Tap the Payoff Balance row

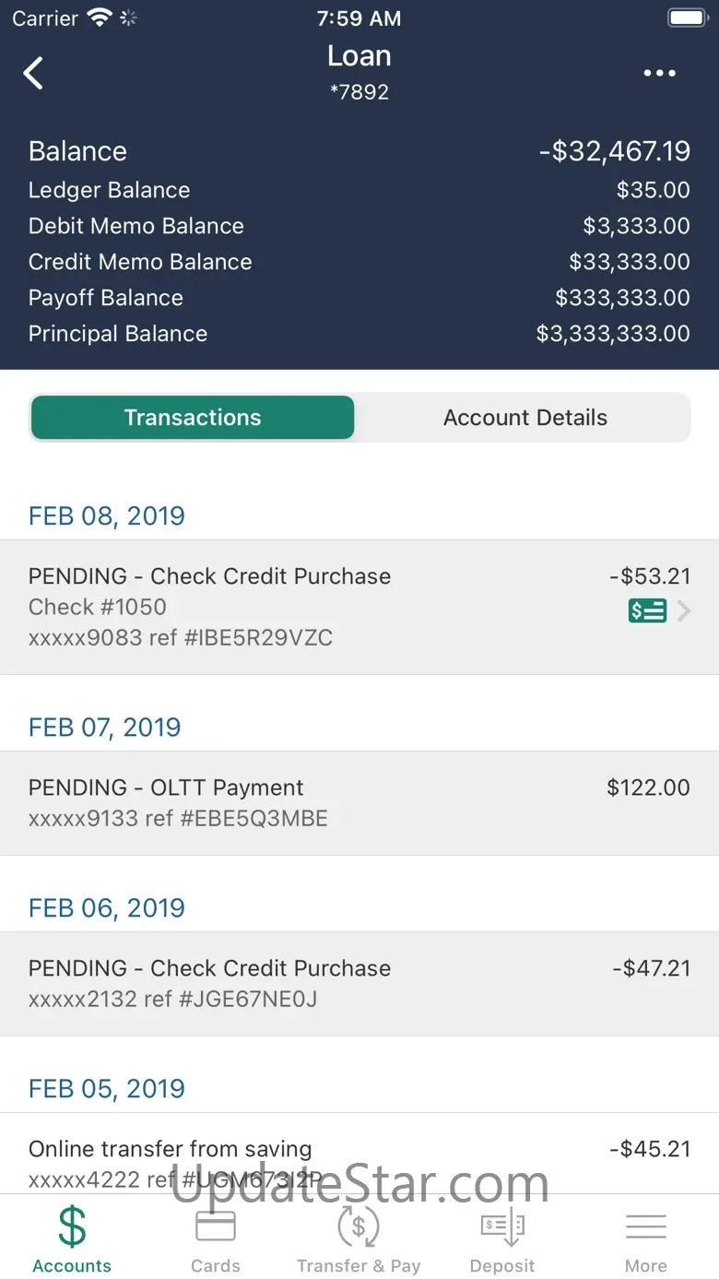[x=359, y=298]
